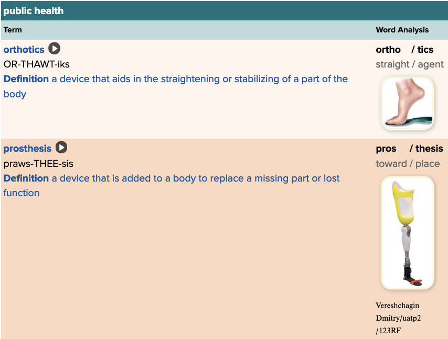
Task: Select the Term column header
Action: coord(13,30)
